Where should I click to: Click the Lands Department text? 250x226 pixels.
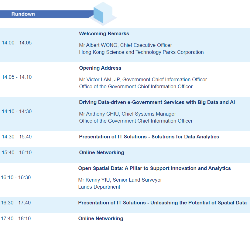coord(99,187)
